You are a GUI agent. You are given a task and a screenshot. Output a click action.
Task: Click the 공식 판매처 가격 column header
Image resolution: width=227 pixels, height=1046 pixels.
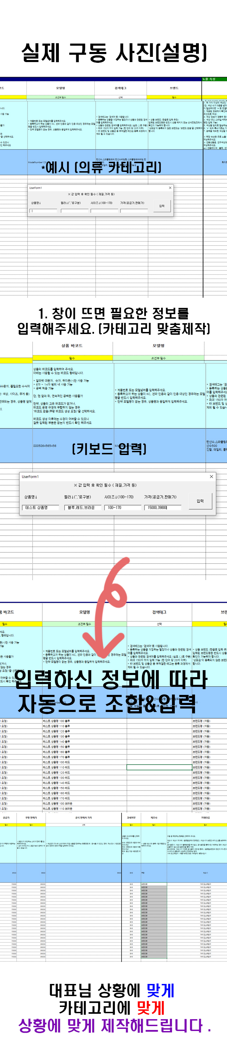pyautogui.click(x=84, y=817)
